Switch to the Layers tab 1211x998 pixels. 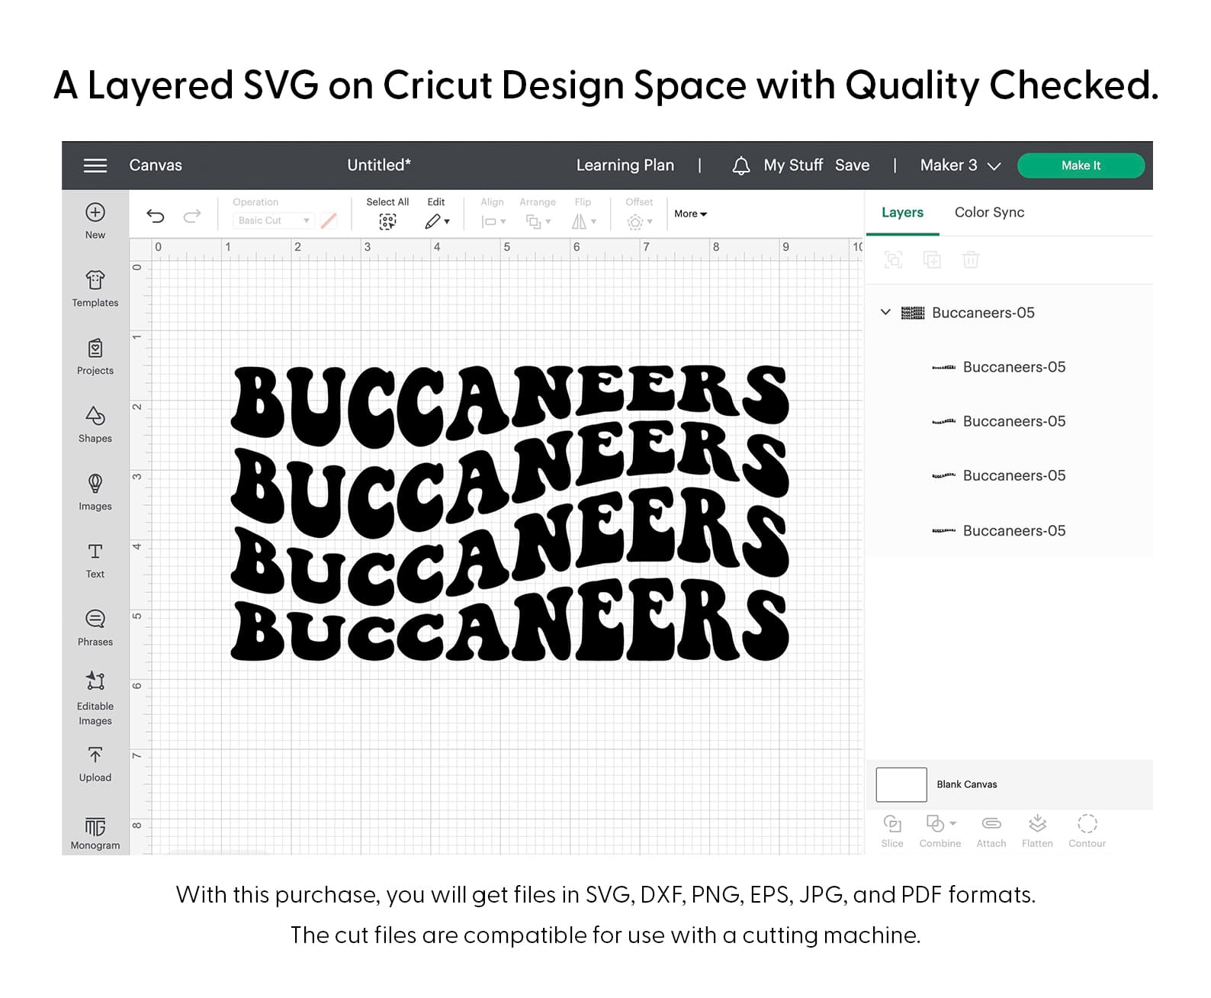902,213
